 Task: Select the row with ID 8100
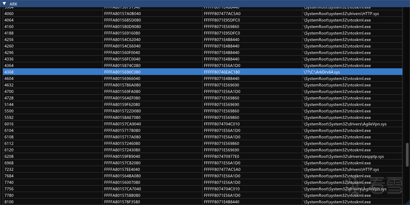[9, 202]
